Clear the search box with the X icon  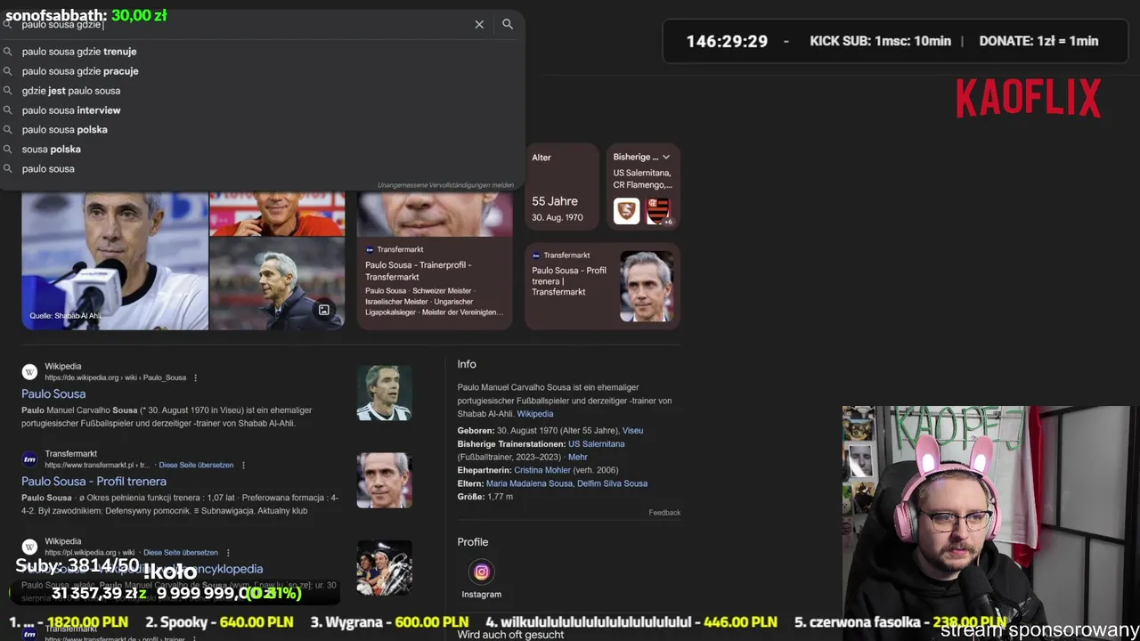tap(479, 25)
